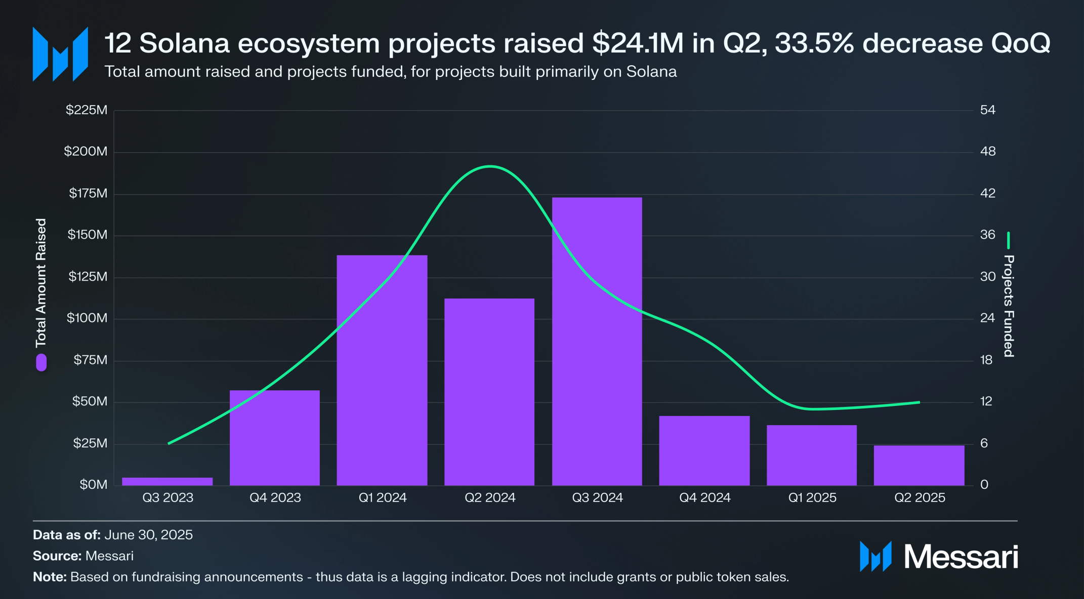Click the Q4 2024 x-axis label
The image size is (1084, 599).
(705, 498)
